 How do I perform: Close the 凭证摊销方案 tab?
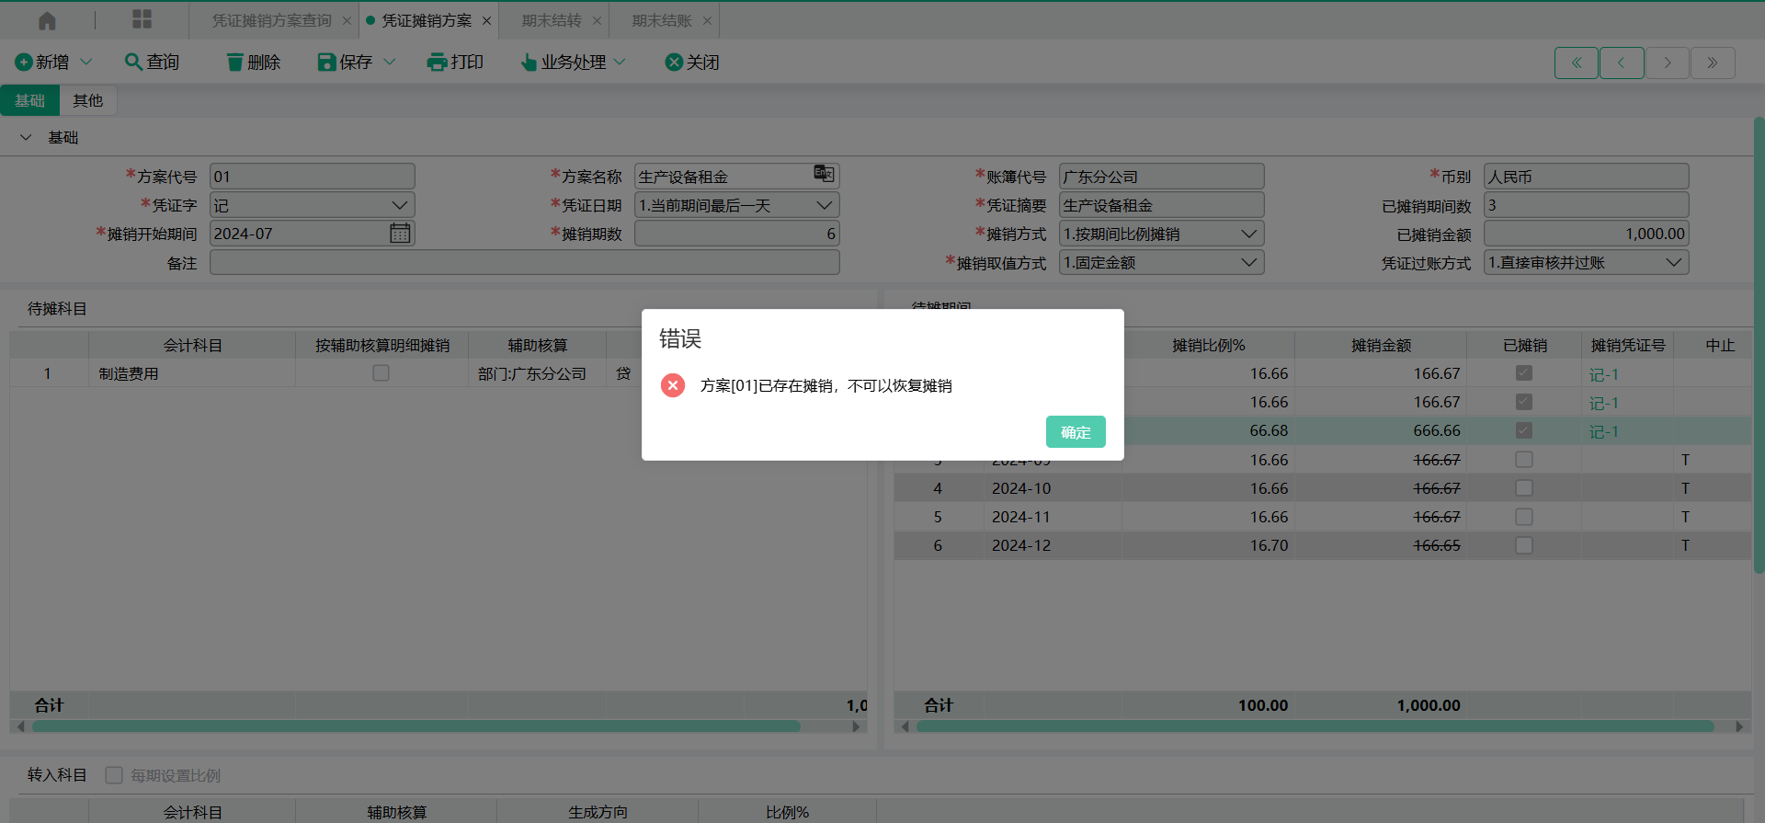pos(486,20)
